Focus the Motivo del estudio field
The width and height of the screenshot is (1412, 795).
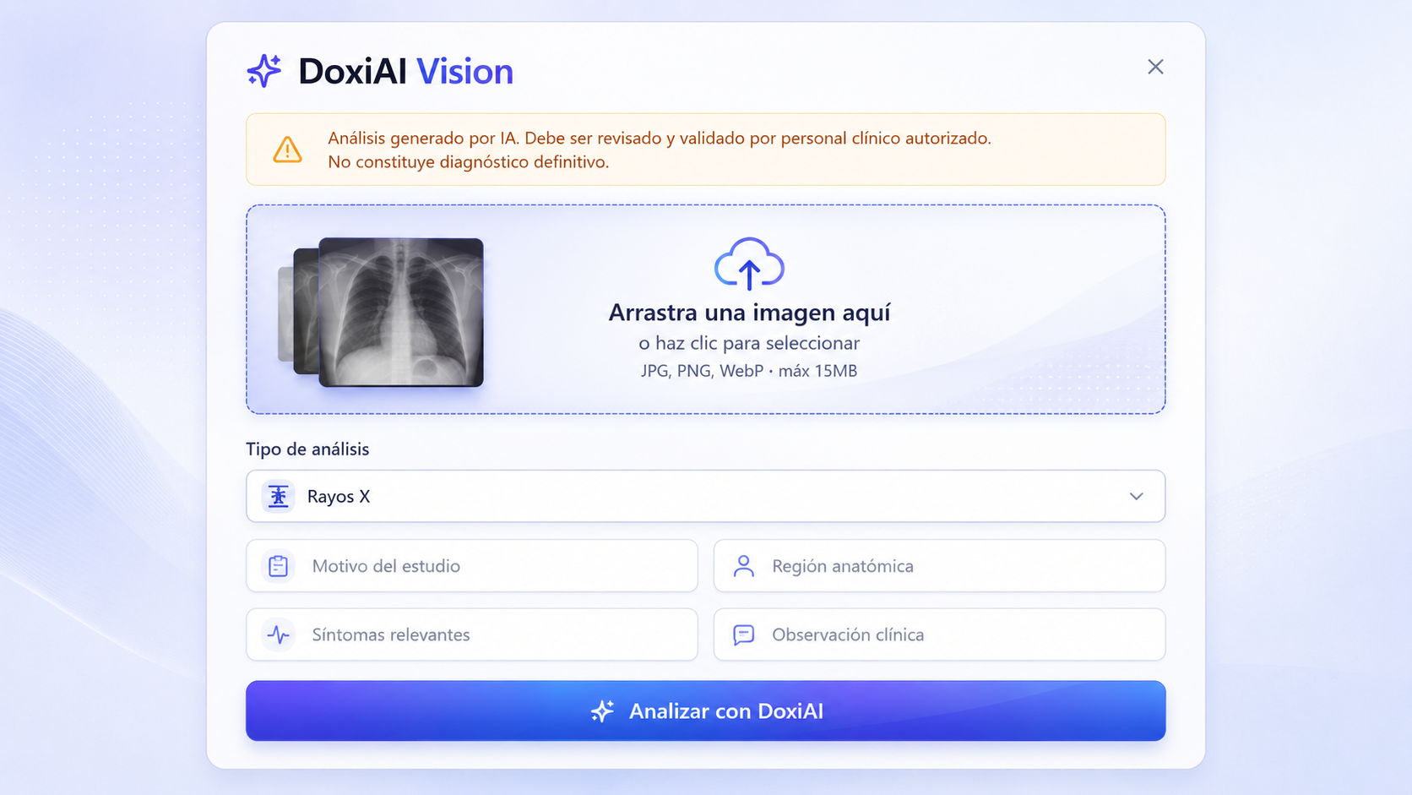[x=472, y=566]
